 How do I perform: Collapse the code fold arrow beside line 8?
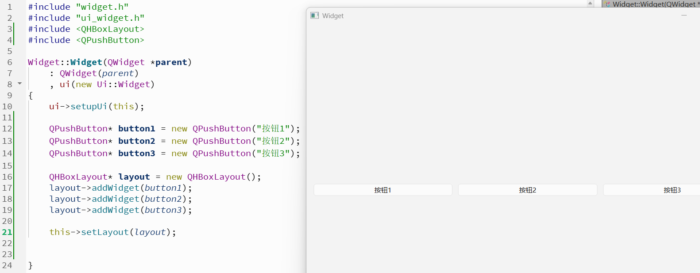coord(19,84)
